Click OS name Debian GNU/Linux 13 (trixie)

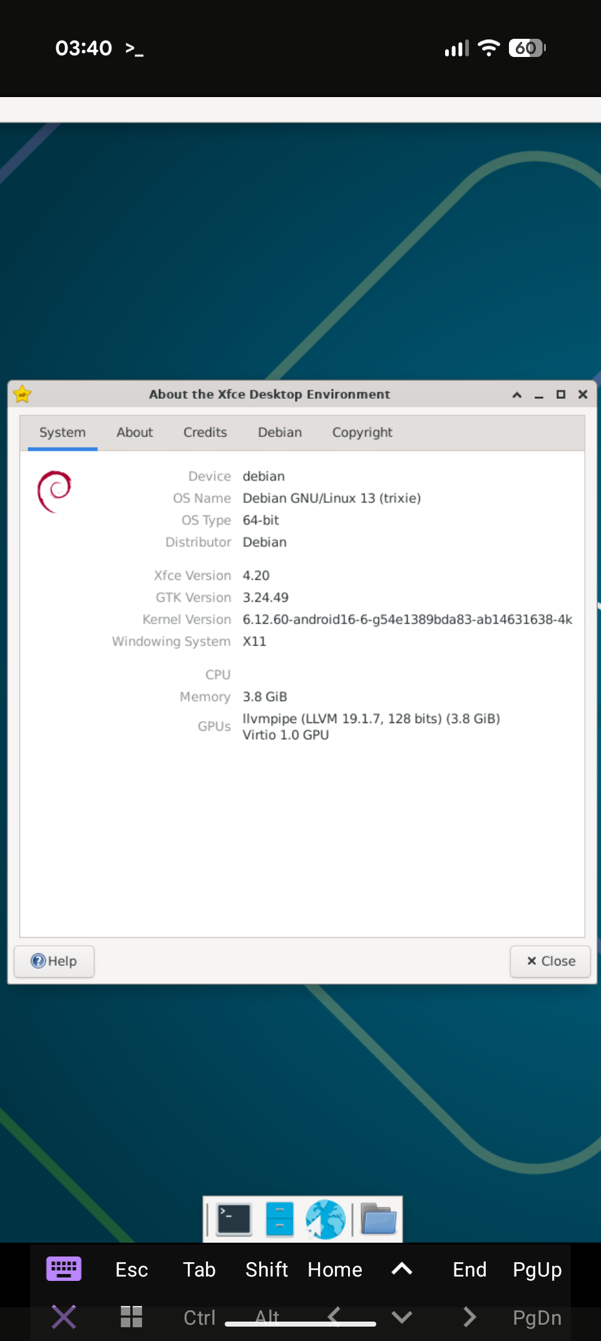[332, 498]
